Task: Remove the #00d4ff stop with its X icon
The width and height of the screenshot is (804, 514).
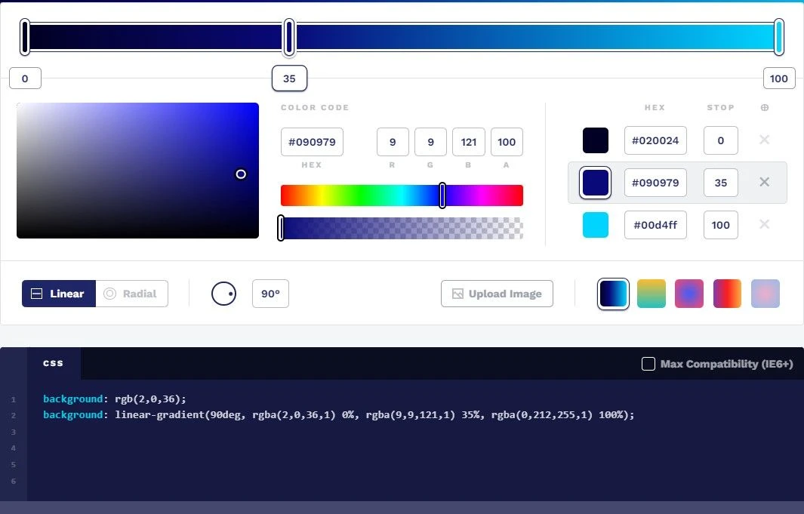Action: (764, 224)
